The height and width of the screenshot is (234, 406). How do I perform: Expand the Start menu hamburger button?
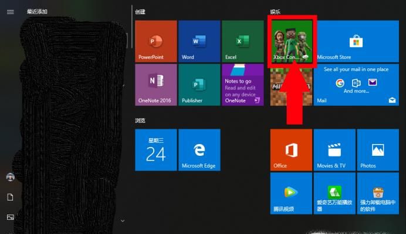point(11,12)
